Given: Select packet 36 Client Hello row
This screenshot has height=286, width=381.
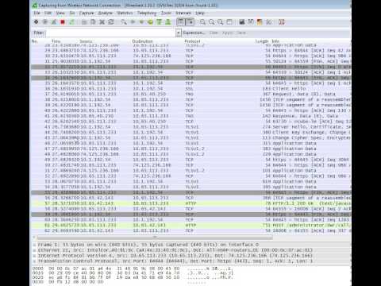Looking at the screenshot, I should click(191, 89).
